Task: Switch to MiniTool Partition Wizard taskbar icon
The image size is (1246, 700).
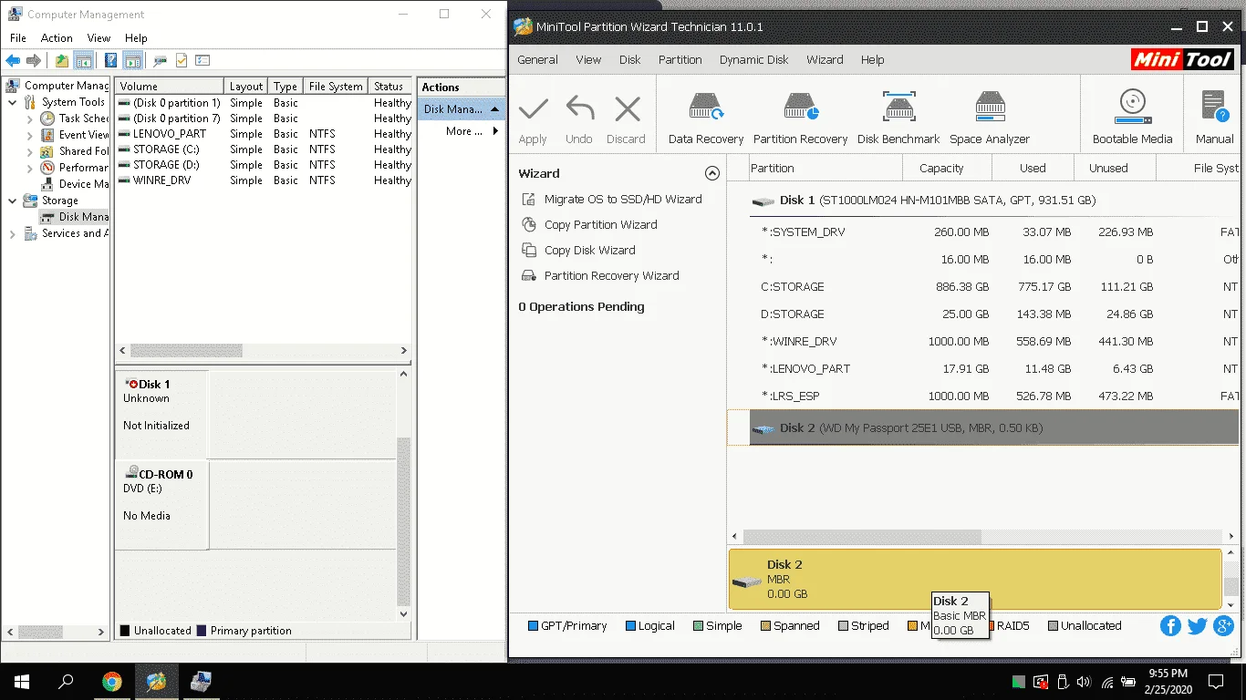Action: point(157,682)
